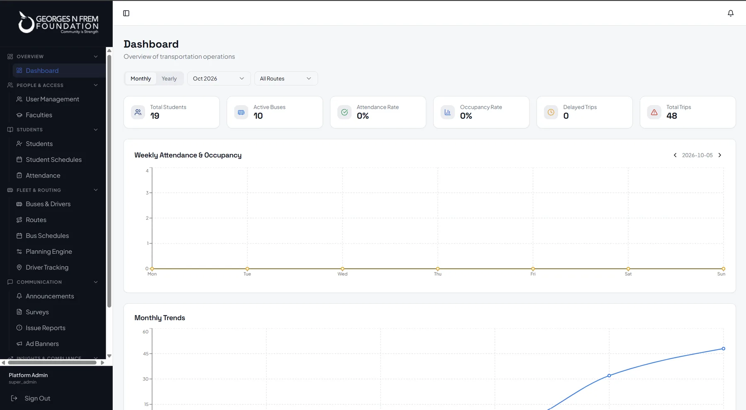Click the Occupancy Rate chart icon
Image resolution: width=746 pixels, height=410 pixels.
click(448, 112)
